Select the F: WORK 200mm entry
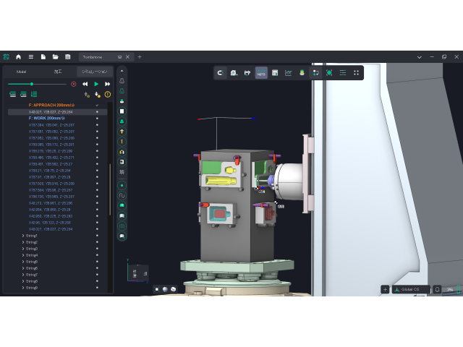Image resolution: width=463 pixels, height=347 pixels. [x=46, y=119]
